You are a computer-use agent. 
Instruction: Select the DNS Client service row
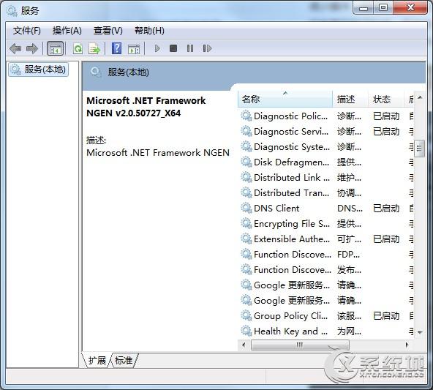(x=326, y=209)
